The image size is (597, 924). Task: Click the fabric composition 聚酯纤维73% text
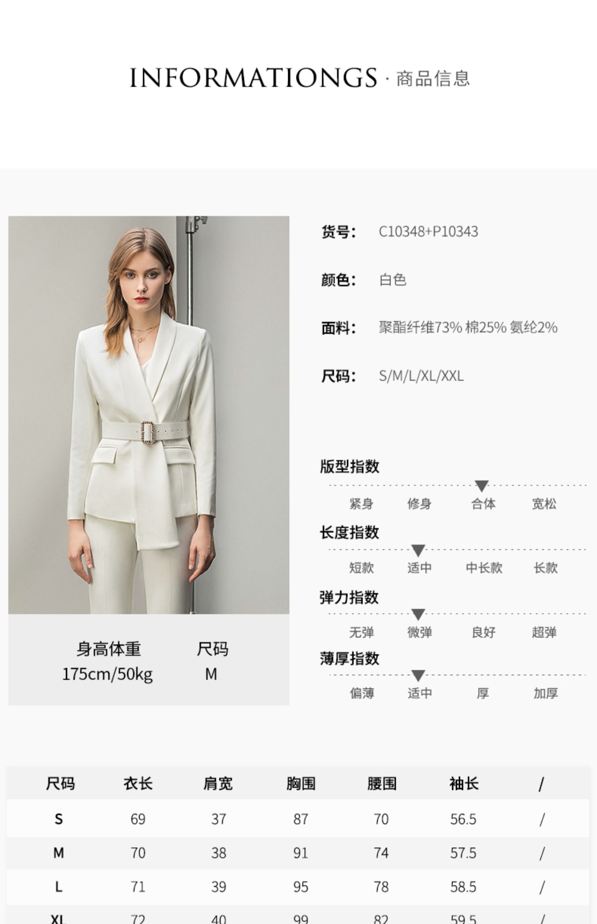[x=420, y=327]
